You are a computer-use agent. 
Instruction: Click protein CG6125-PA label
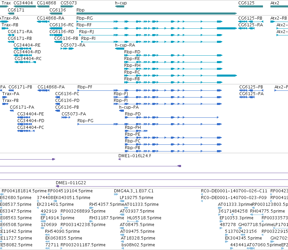tap(251, 94)
